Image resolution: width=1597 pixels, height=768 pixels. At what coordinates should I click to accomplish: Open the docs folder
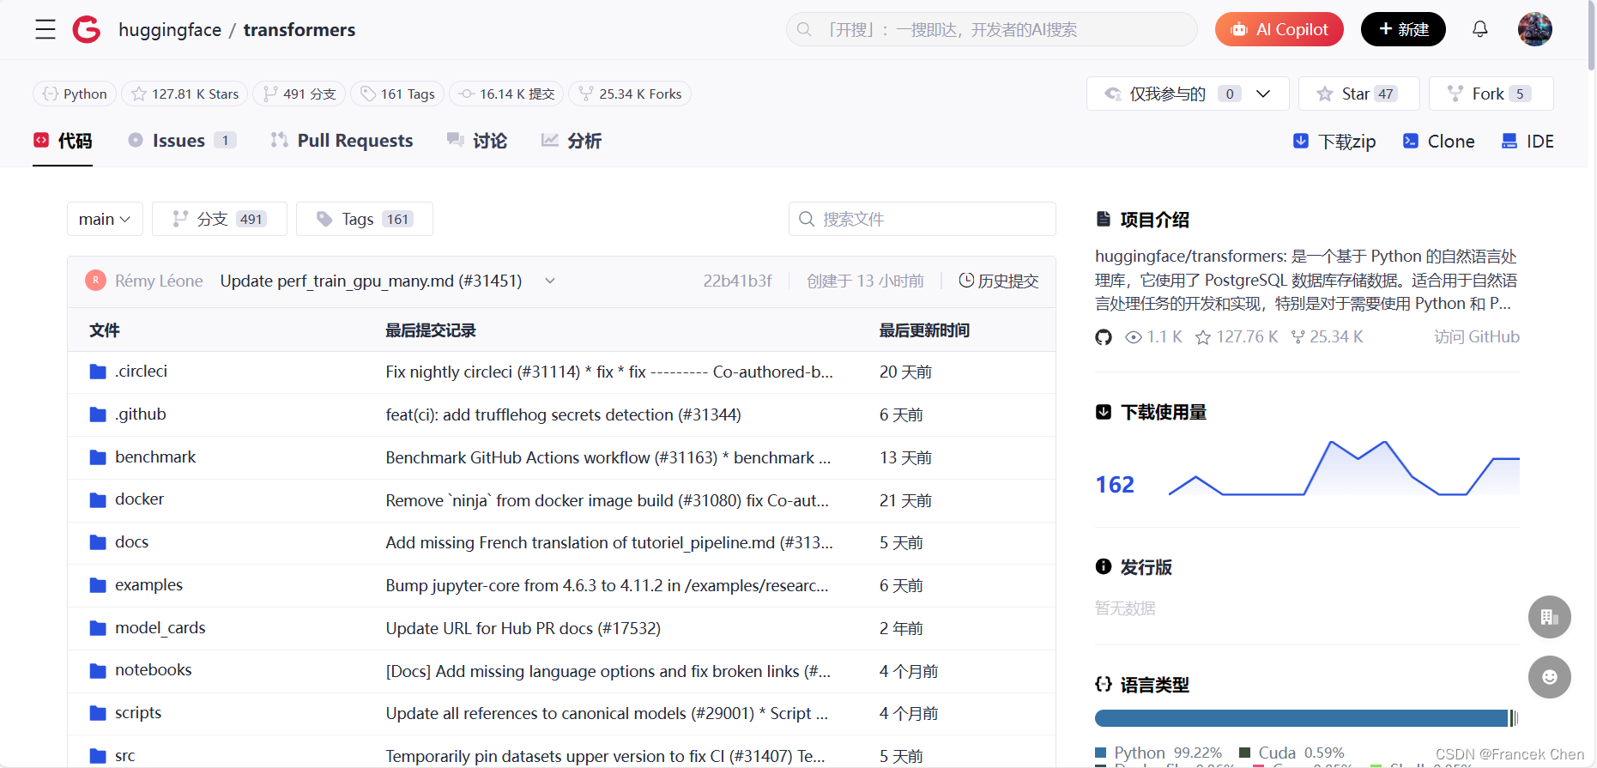click(131, 542)
